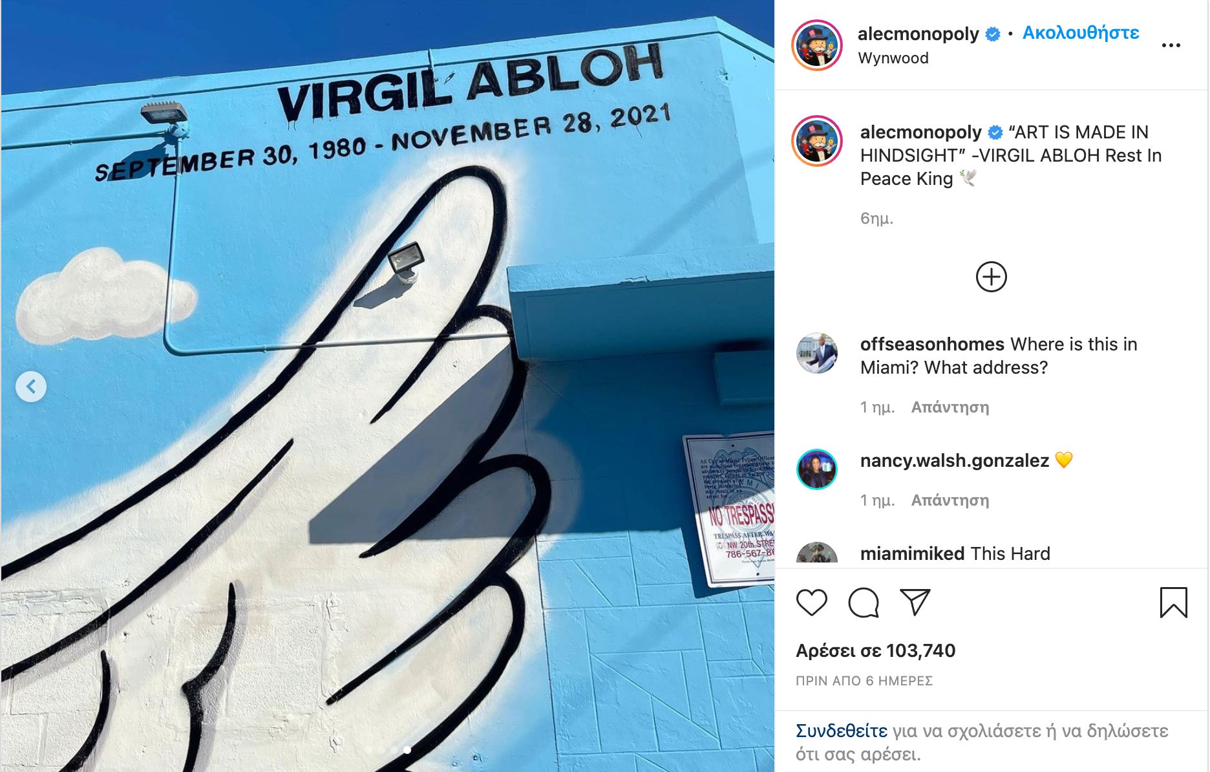The width and height of the screenshot is (1210, 772).
Task: Visit the miamimiked commenter profile
Action: point(912,553)
